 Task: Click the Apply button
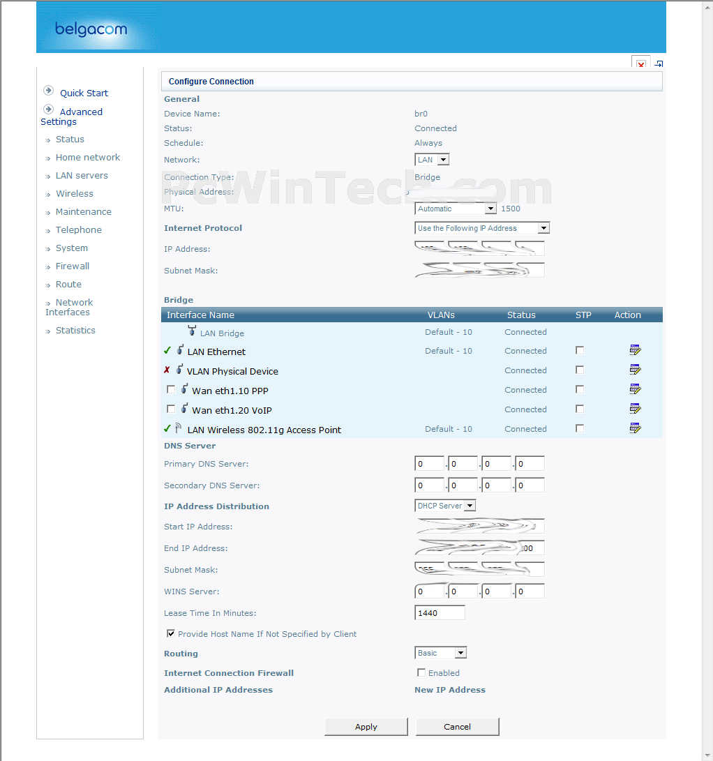366,727
